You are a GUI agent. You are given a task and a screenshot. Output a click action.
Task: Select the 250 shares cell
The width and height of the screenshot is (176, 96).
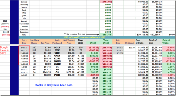pyautogui.click(x=34, y=48)
